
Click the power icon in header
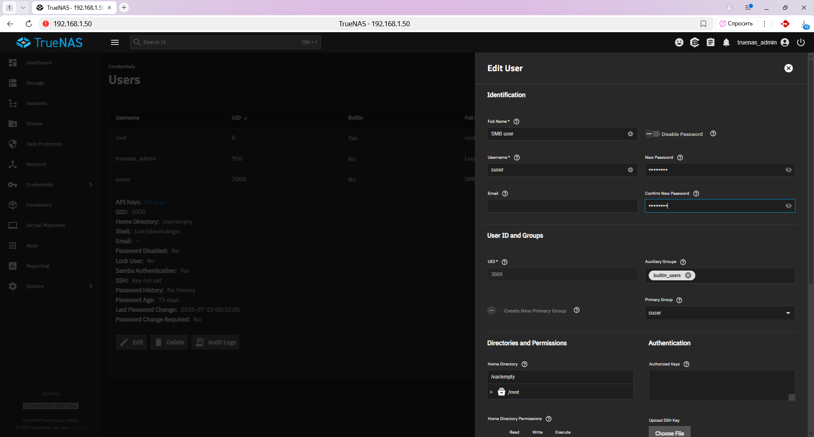[x=800, y=42]
